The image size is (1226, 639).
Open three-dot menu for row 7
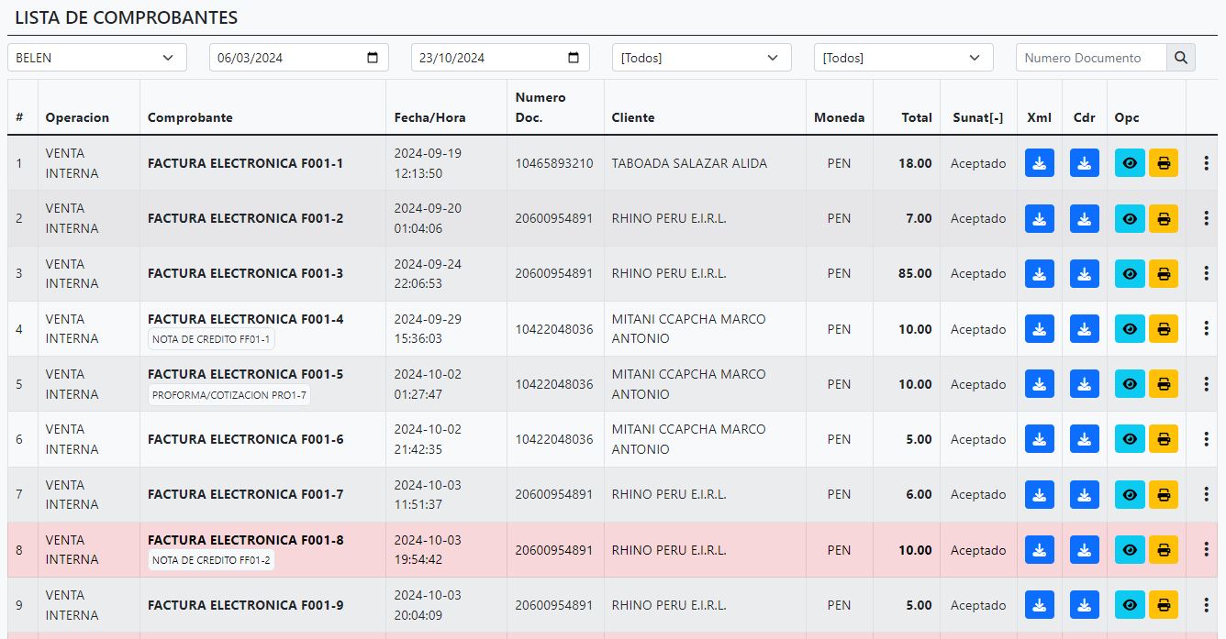tap(1206, 494)
